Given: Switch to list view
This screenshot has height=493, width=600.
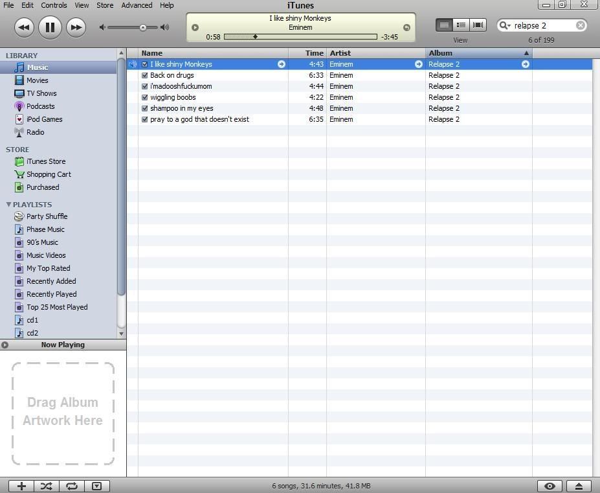Looking at the screenshot, I should coord(444,25).
